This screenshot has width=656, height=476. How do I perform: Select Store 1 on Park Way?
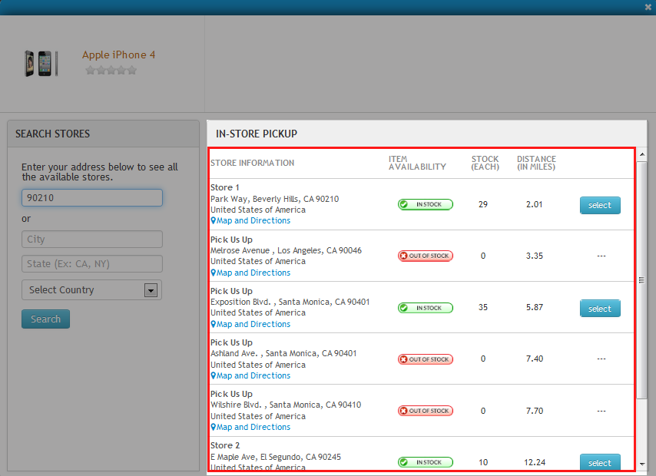(599, 205)
